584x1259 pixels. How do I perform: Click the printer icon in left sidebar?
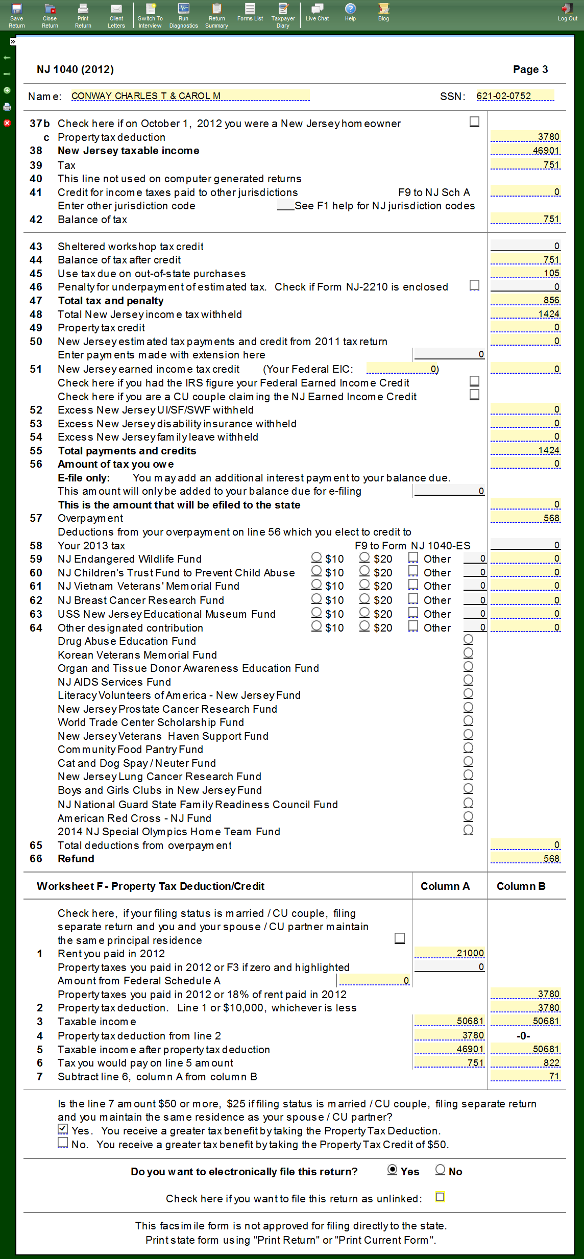point(7,107)
